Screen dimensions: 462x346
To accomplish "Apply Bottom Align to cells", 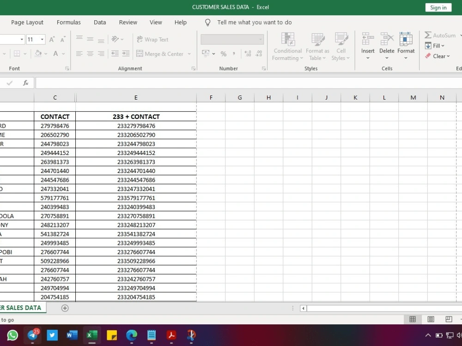I will pos(101,41).
